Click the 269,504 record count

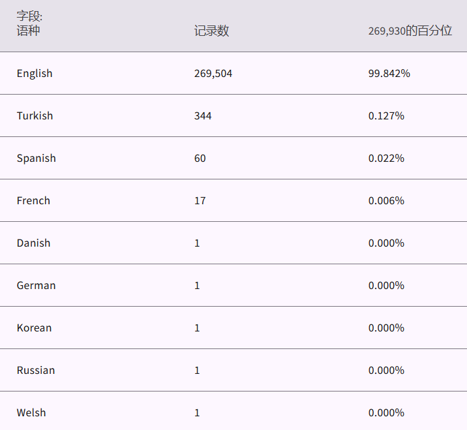point(213,74)
